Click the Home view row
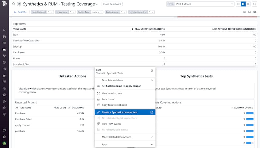 [134, 59]
